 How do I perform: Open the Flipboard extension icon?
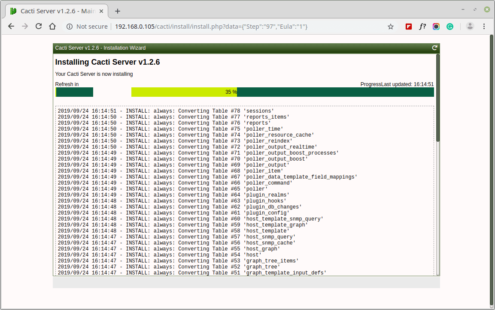(409, 27)
